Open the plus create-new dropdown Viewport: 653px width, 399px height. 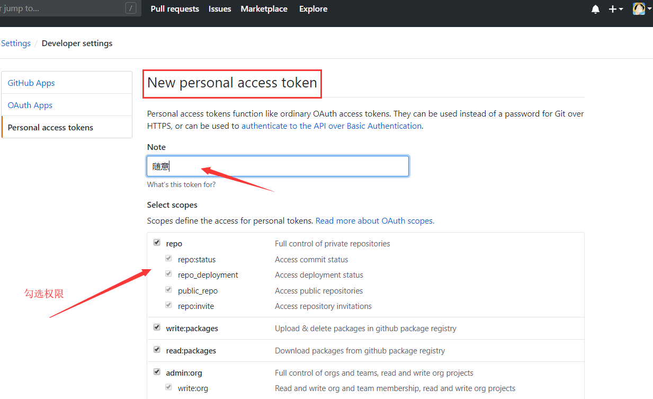(616, 9)
